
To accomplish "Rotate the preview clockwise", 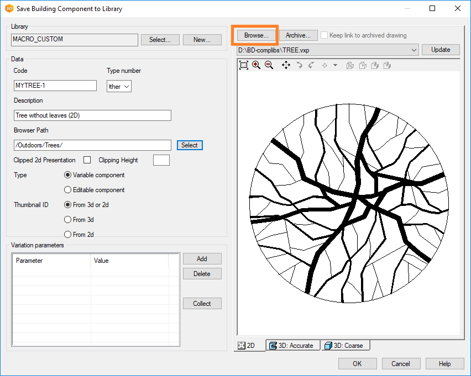I will (312, 65).
